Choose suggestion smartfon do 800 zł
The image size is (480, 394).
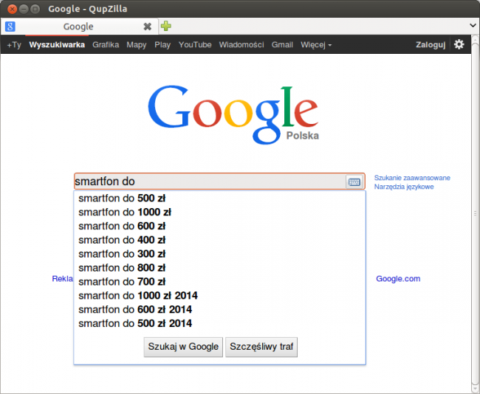pyautogui.click(x=220, y=268)
